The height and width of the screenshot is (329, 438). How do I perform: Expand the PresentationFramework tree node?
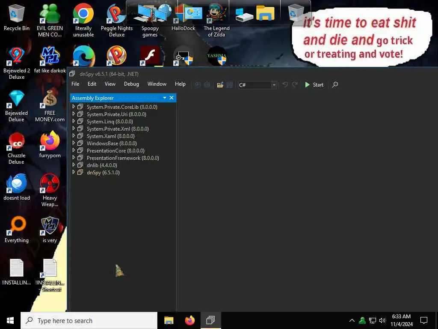coord(74,158)
